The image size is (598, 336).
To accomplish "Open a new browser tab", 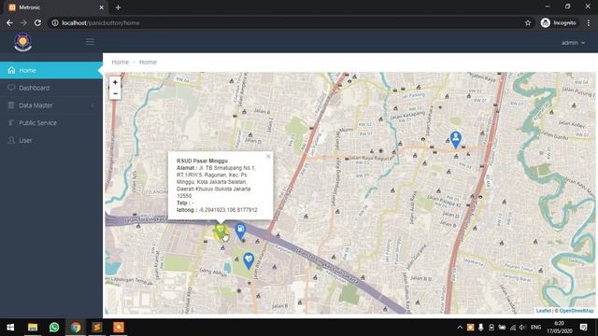I will pos(119,7).
